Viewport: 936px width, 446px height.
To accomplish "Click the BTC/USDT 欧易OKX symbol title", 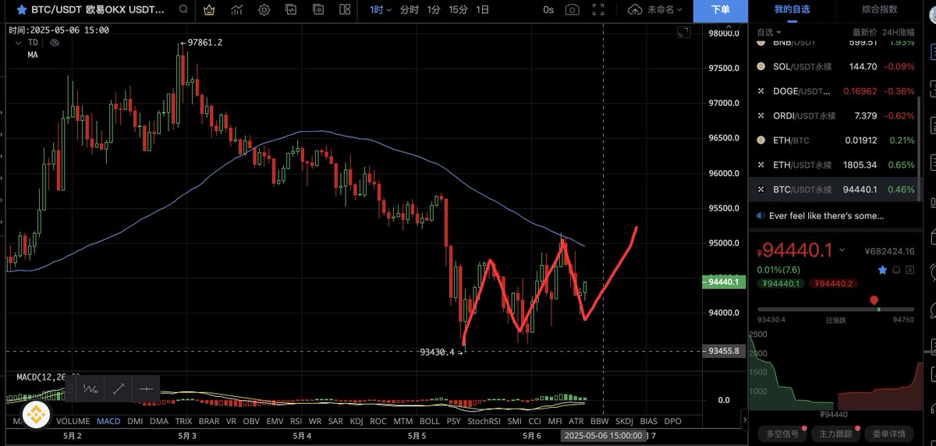I will [97, 10].
